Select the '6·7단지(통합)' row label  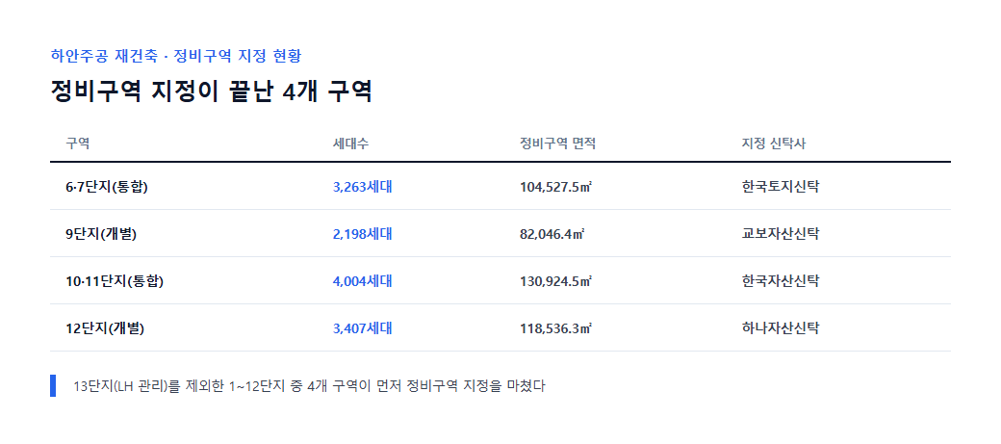click(x=107, y=187)
